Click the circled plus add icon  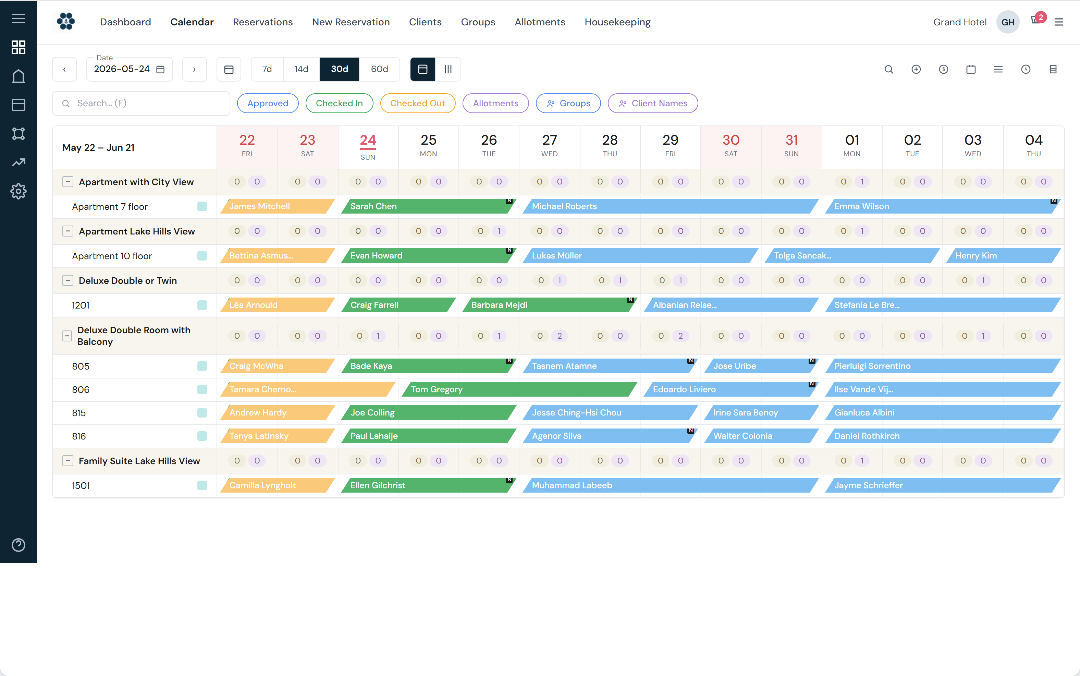(916, 69)
